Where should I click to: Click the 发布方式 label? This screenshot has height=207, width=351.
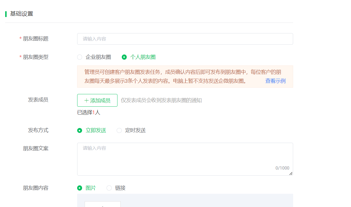(38, 130)
